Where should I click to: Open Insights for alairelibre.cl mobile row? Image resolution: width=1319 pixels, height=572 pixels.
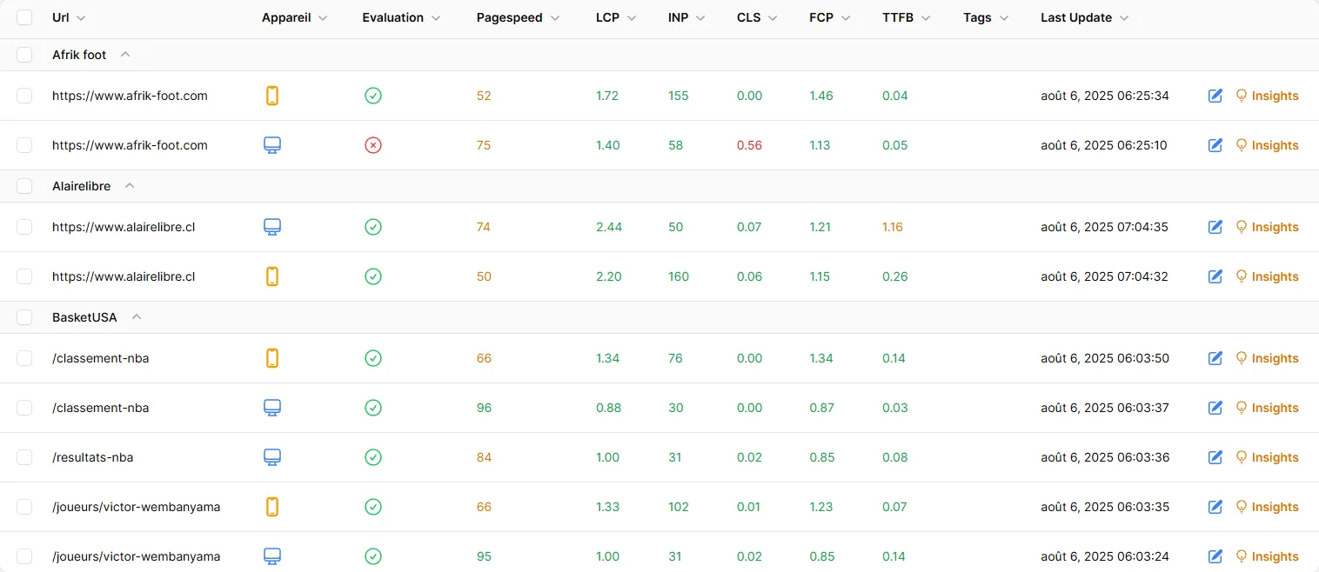tap(1268, 276)
